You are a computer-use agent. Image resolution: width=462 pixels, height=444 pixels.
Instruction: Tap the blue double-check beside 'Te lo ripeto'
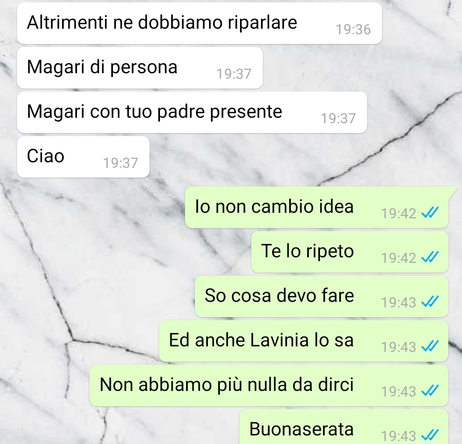point(430,257)
